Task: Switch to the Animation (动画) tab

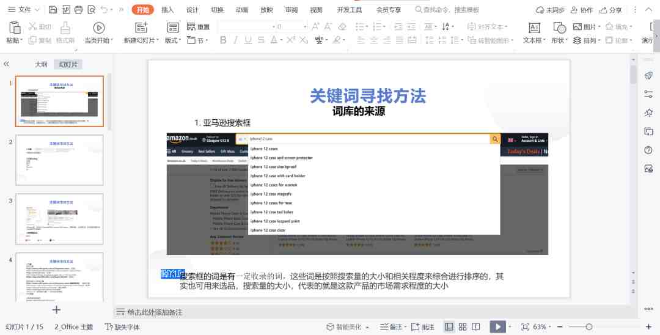Action: coord(242,10)
